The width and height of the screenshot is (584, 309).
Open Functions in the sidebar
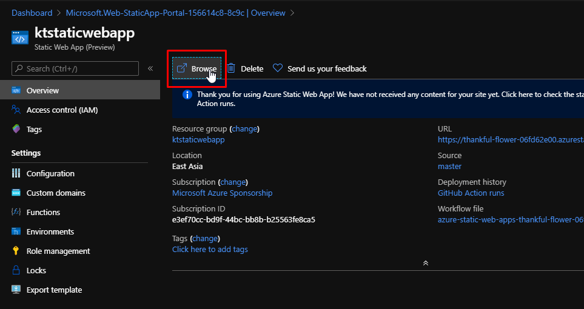coord(43,212)
